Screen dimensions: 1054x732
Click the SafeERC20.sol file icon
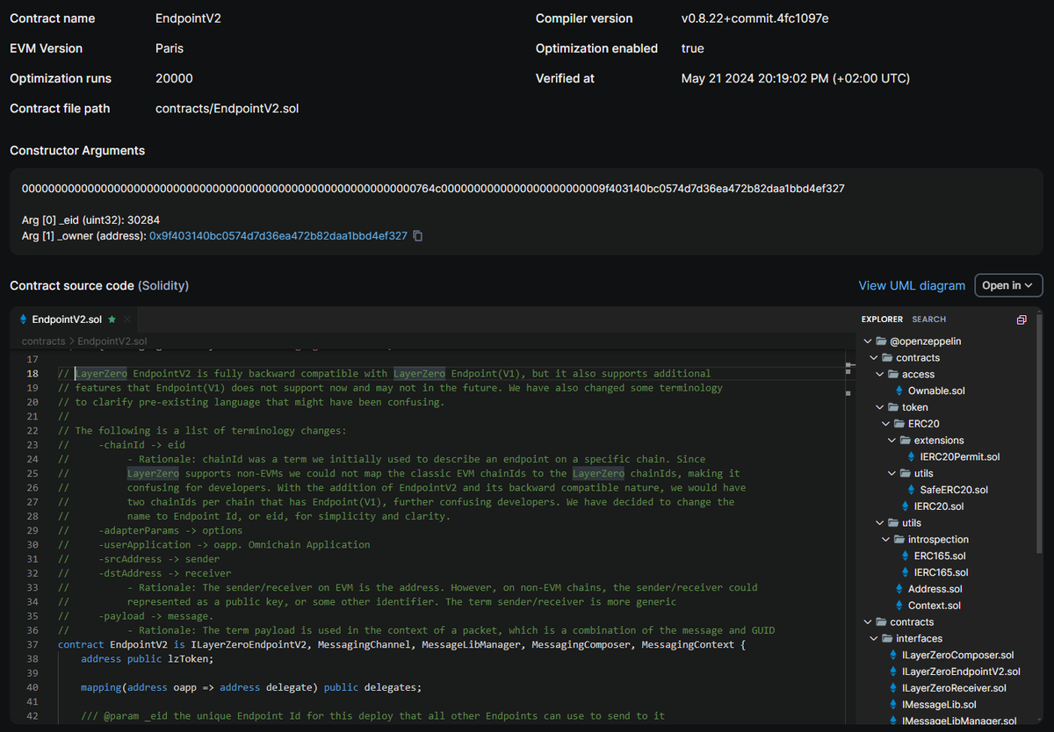[912, 490]
